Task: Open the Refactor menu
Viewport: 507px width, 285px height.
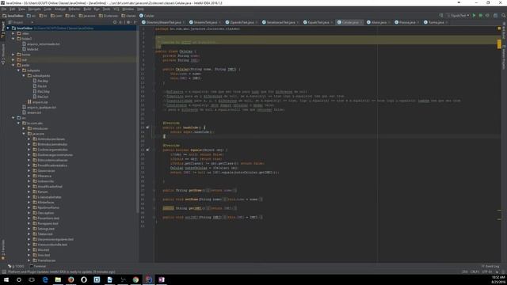Action: (x=74, y=9)
